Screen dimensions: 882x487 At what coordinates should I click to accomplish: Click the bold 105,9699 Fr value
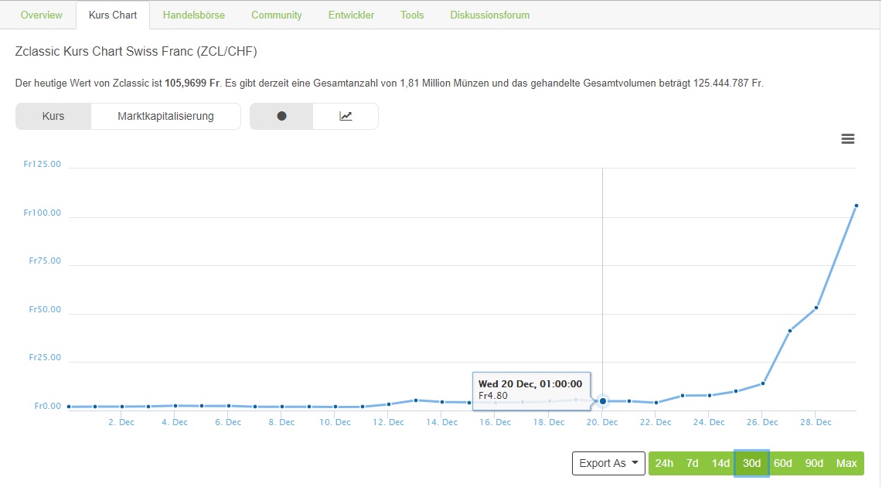click(192, 83)
